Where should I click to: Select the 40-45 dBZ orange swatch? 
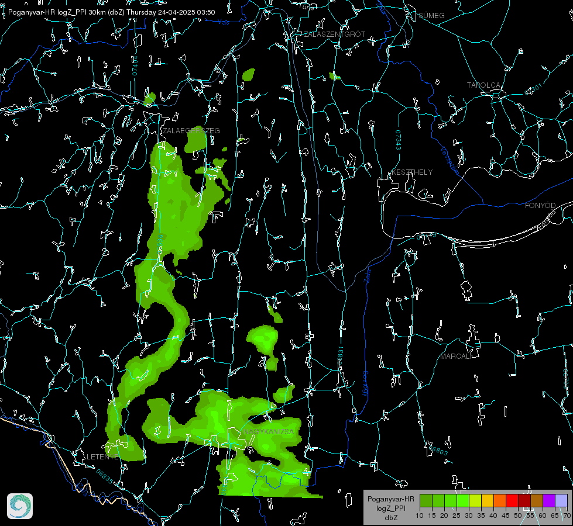[x=500, y=500]
